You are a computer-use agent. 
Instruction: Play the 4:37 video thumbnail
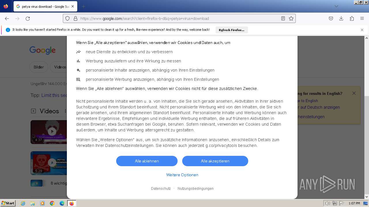click(49, 132)
